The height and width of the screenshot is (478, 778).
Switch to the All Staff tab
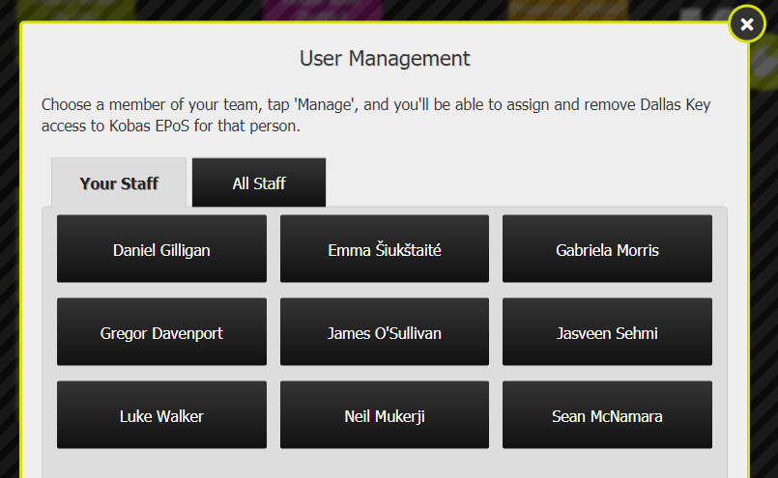[259, 183]
